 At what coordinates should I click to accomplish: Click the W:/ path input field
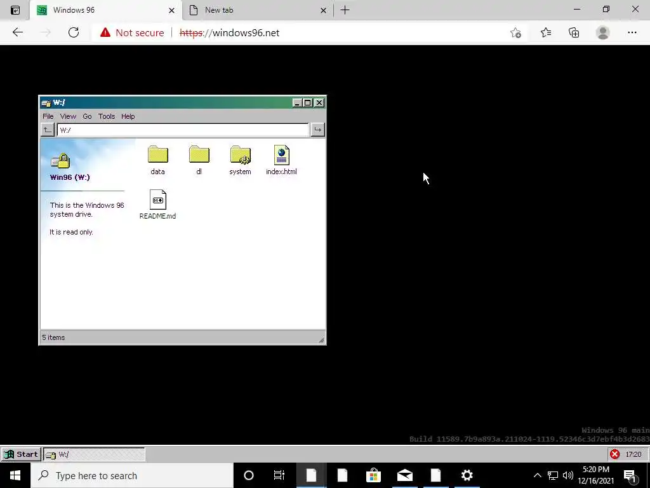(183, 130)
